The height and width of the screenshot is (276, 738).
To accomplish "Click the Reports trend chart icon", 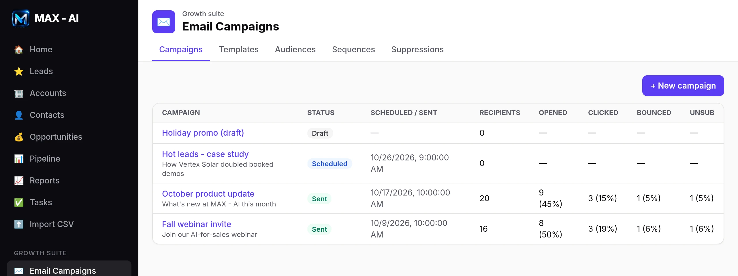I will pos(19,181).
